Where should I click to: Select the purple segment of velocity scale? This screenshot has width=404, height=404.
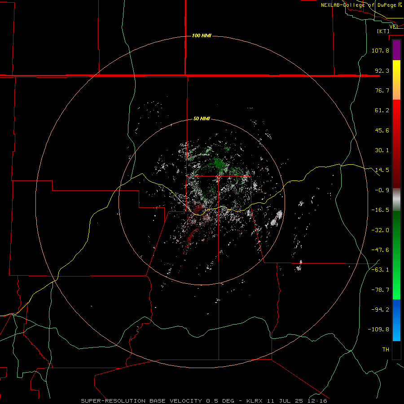click(x=396, y=50)
